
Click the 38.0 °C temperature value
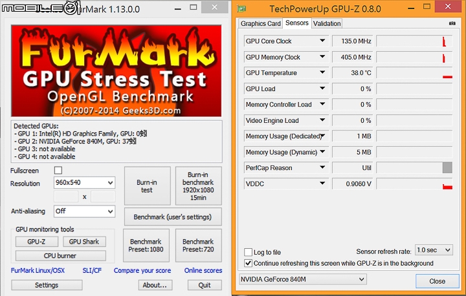click(x=353, y=73)
